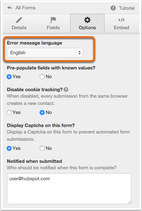Click the gear icon for Options
Viewport: 142px width, 211px height.
(87, 20)
